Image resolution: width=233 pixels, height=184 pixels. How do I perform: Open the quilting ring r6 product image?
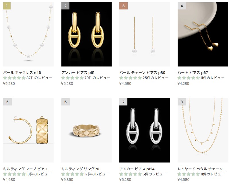[x=86, y=130]
